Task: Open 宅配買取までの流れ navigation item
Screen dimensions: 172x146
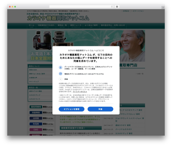Action: [46, 26]
